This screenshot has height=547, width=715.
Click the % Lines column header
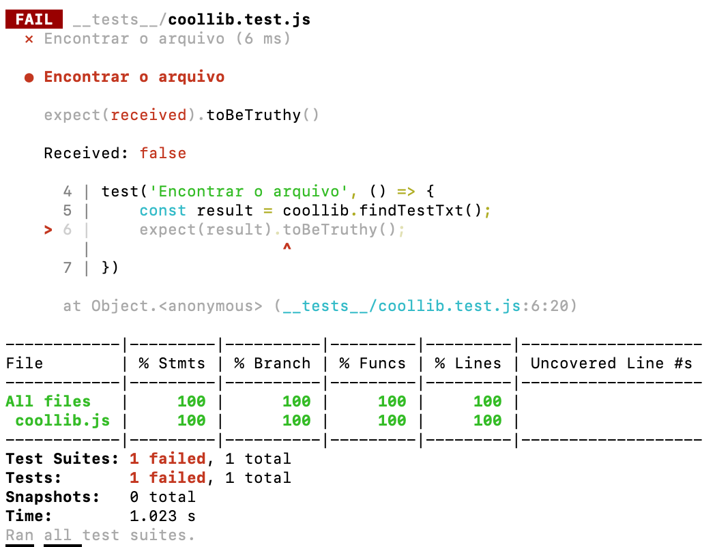(x=467, y=364)
